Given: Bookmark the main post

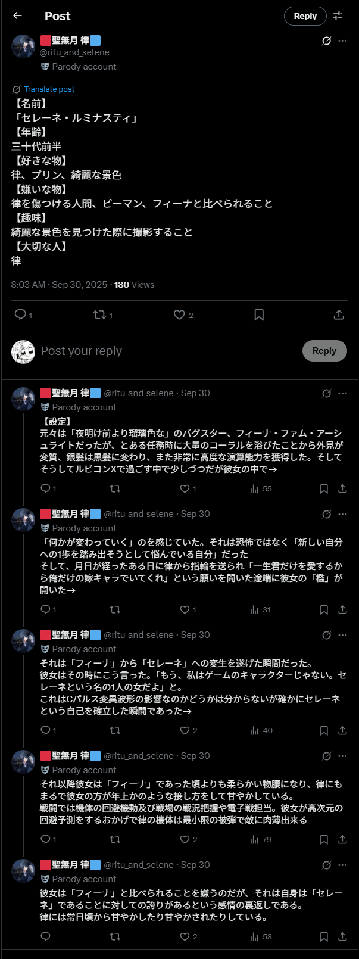Looking at the screenshot, I should click(259, 315).
